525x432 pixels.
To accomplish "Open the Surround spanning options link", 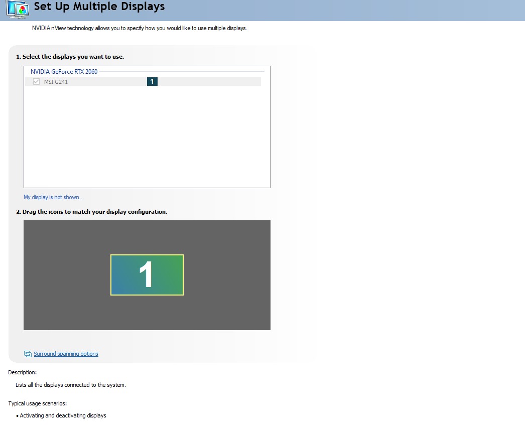I will coord(66,354).
